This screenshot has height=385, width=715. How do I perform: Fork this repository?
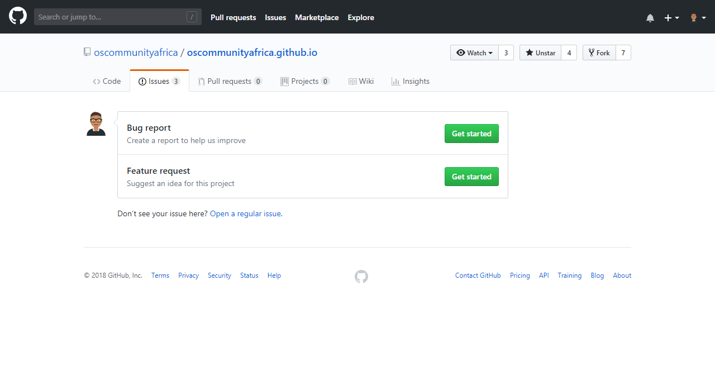599,53
